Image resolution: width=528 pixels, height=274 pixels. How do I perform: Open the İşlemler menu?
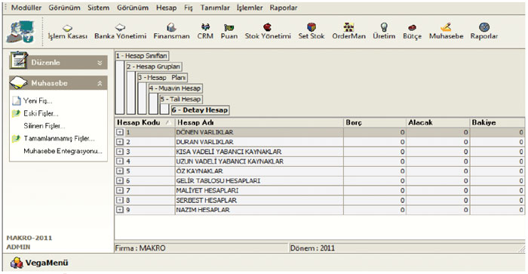click(250, 8)
